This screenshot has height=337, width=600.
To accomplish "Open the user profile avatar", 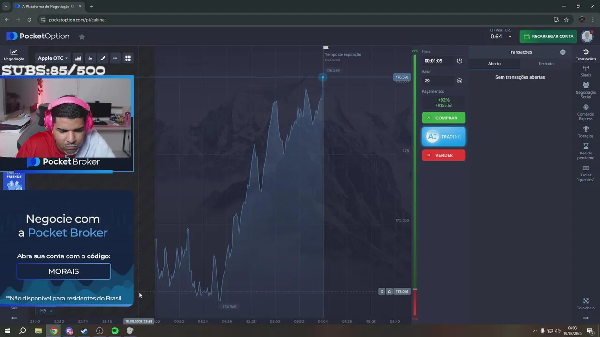I will pos(587,36).
